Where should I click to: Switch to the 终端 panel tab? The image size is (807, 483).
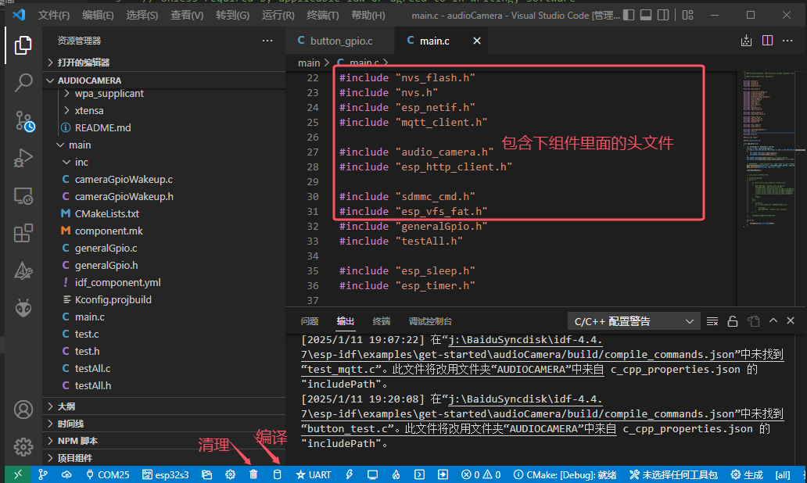382,321
